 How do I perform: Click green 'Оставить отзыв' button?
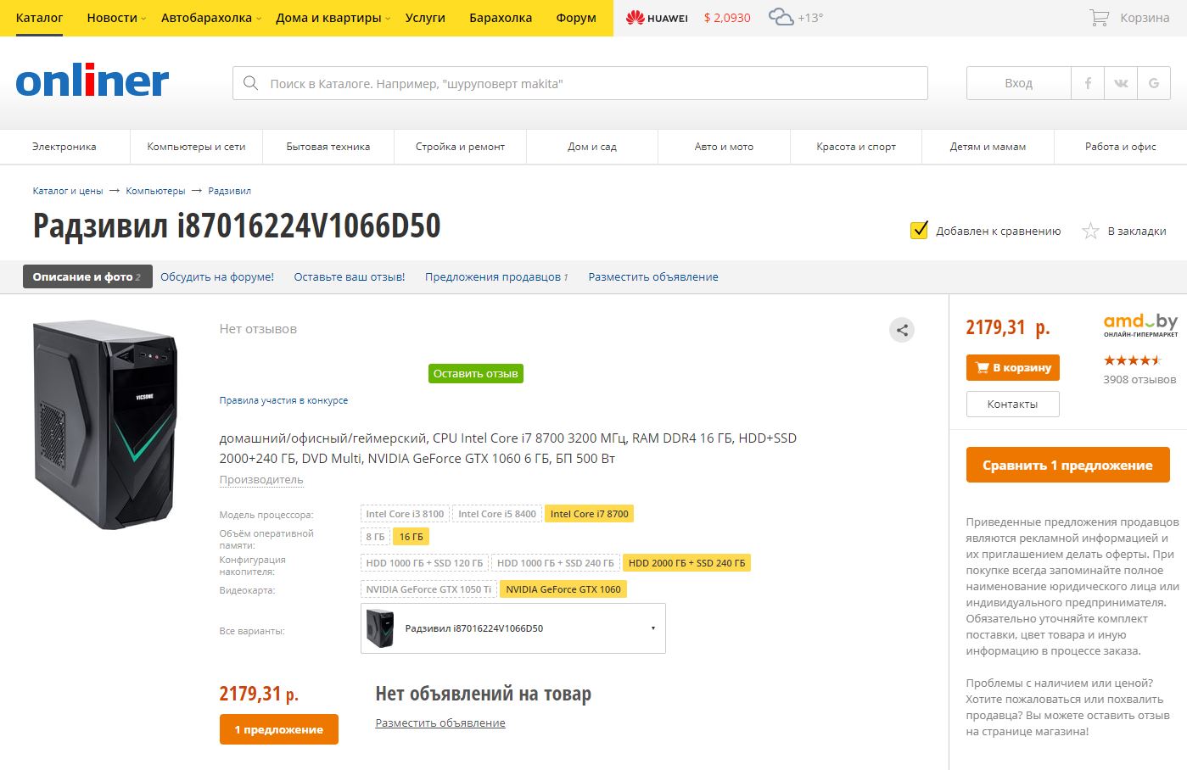475,373
